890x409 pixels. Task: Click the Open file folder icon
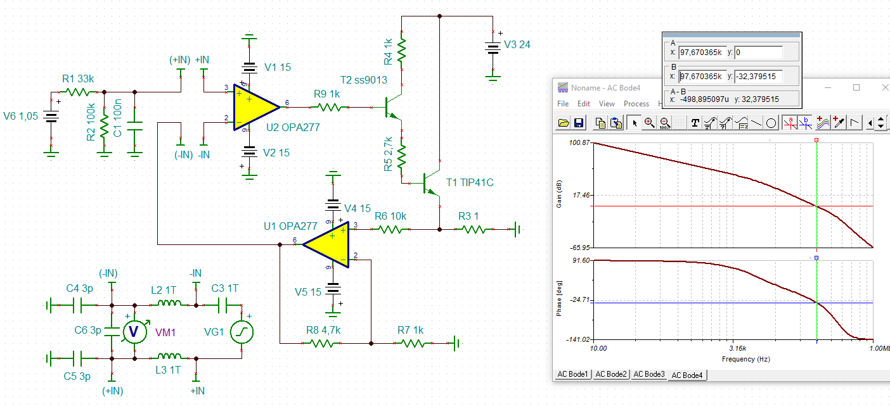(x=564, y=123)
